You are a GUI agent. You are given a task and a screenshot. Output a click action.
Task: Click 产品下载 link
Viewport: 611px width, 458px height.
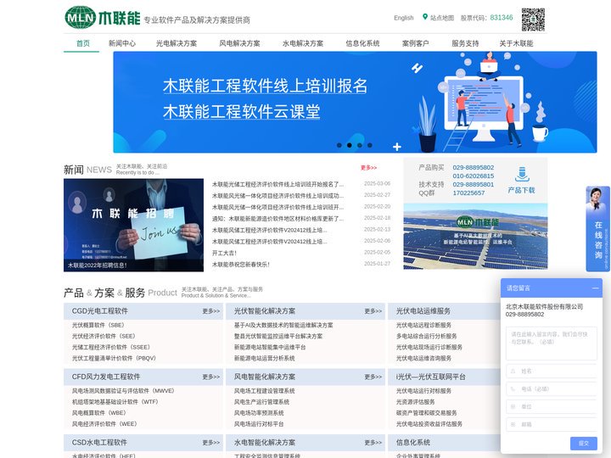[521, 190]
